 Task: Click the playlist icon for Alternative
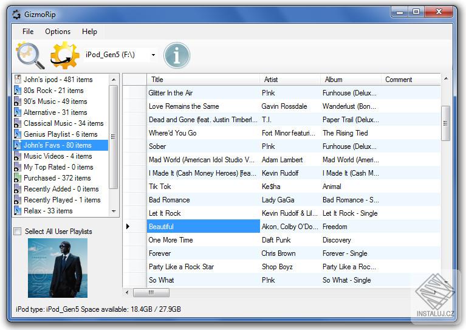(18, 112)
